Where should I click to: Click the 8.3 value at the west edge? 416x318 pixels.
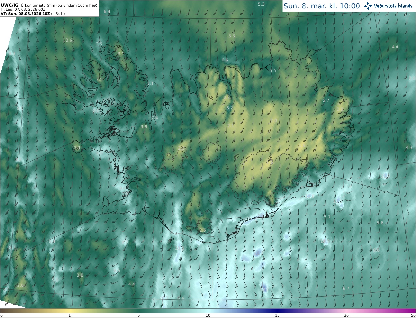(x=12, y=248)
